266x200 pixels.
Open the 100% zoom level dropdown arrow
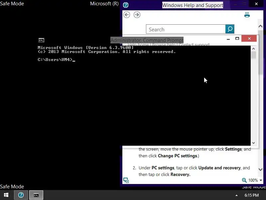coord(261,180)
